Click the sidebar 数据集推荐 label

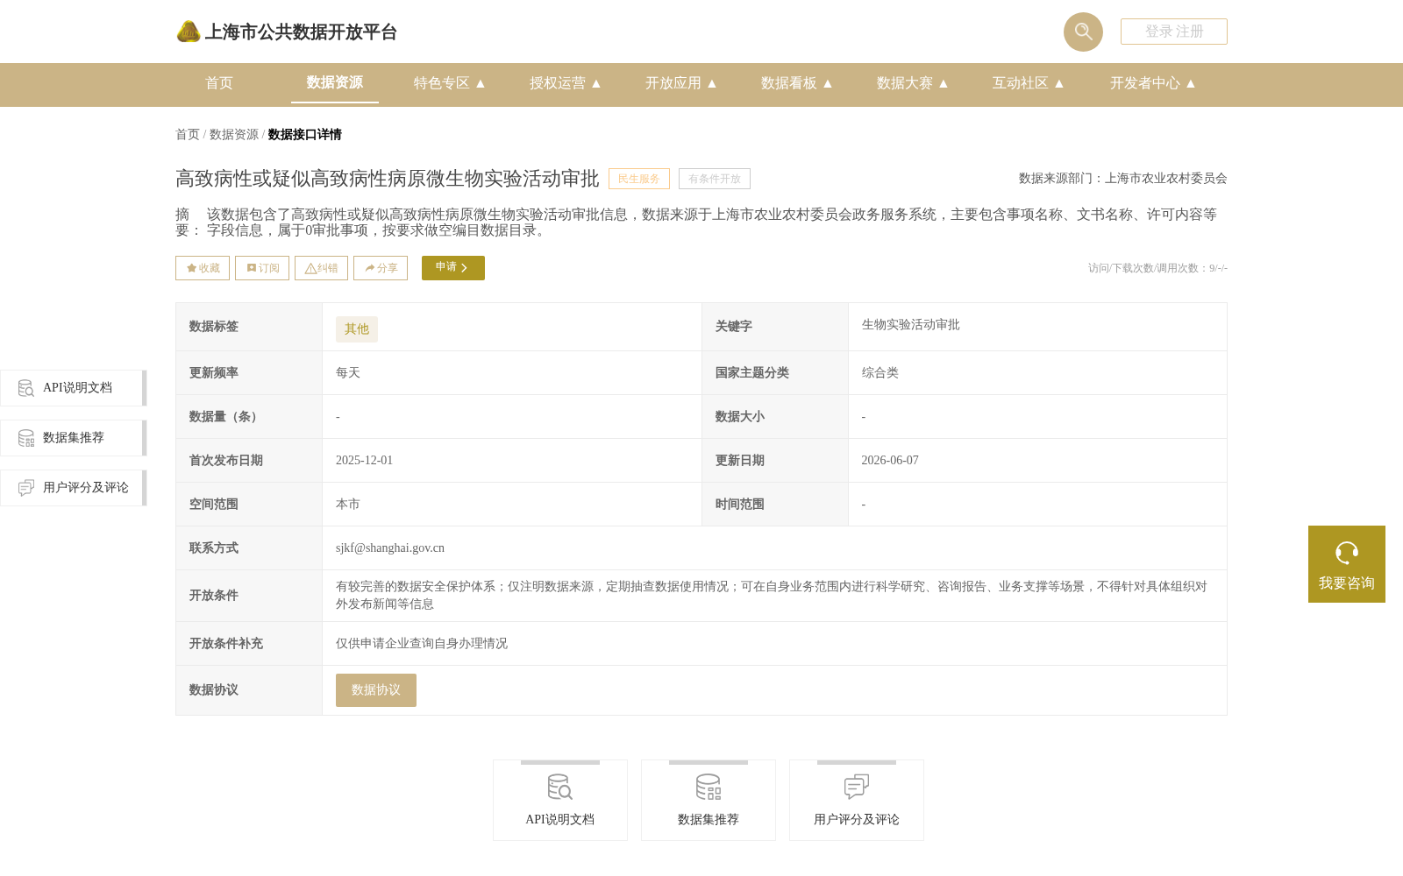click(74, 438)
